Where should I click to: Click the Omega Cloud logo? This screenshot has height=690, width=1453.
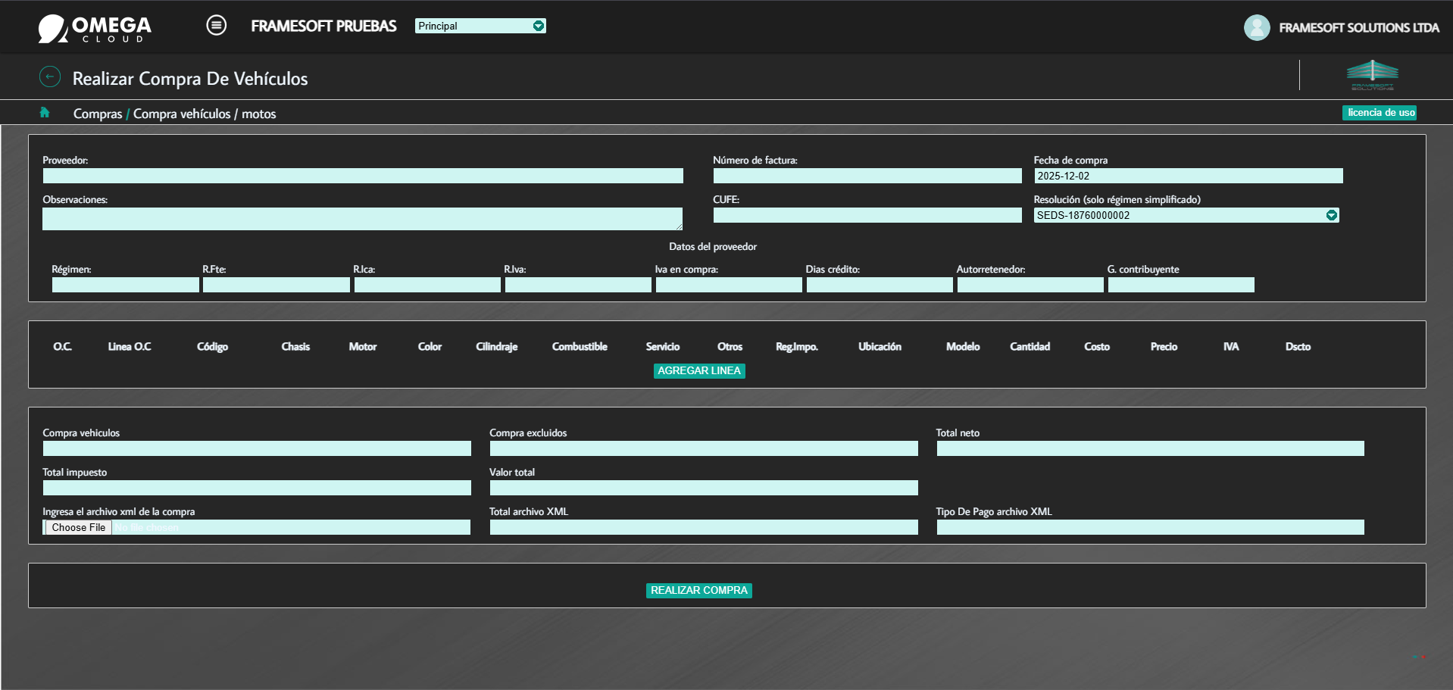point(95,29)
